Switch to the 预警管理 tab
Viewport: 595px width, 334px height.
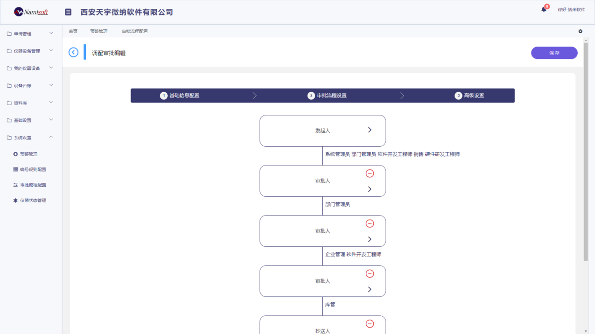pyautogui.click(x=99, y=31)
